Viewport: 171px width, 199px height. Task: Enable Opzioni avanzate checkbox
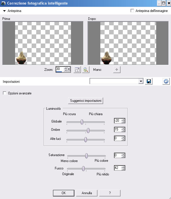click(x=5, y=93)
